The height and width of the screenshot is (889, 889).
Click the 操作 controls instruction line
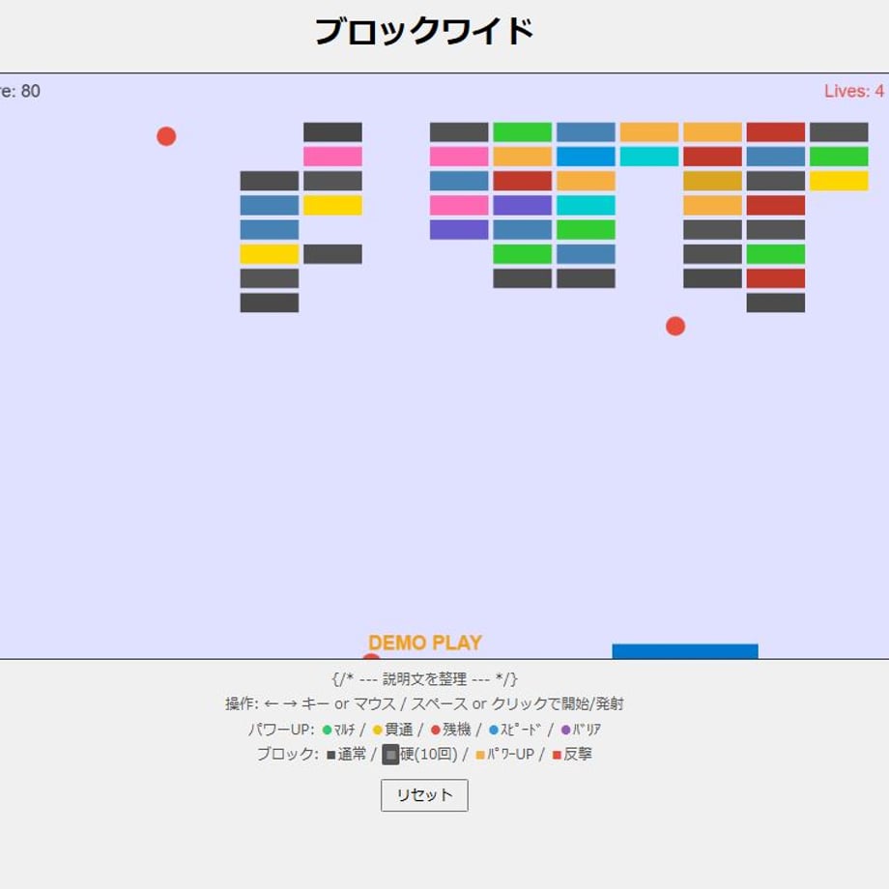point(424,703)
